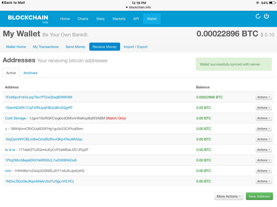
Task: Open Actions dropdown for Cold Storage address
Action: pyautogui.click(x=263, y=118)
